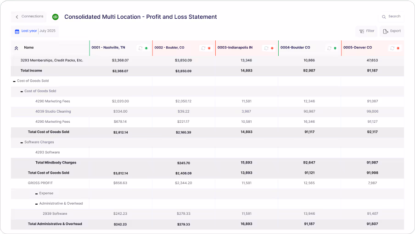Click sync icon in 0003-Indianapolis IN header
415x234 pixels.
pyautogui.click(x=266, y=48)
